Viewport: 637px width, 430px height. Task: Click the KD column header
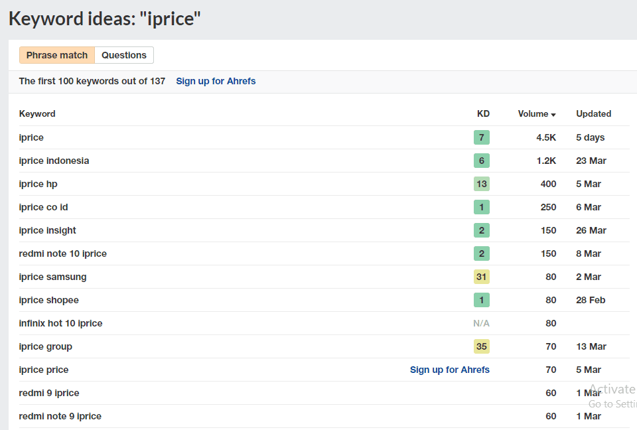pos(483,113)
